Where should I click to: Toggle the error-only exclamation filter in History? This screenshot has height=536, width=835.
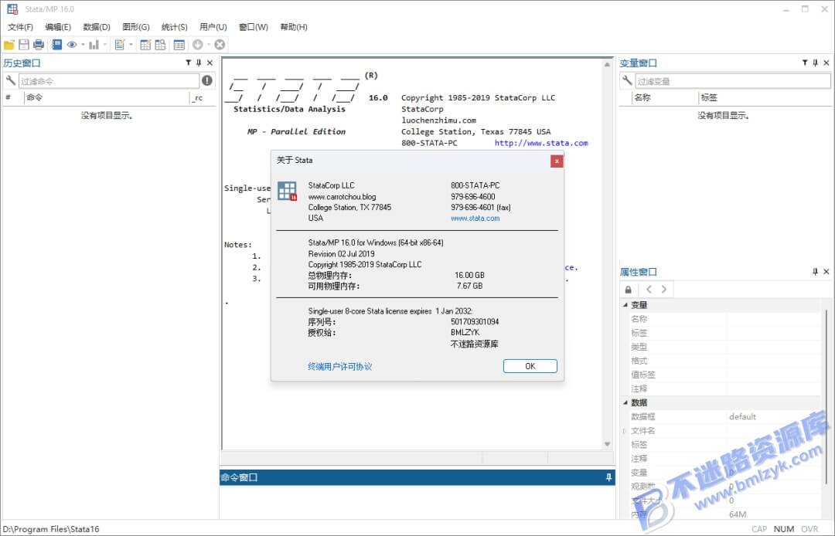(x=207, y=80)
